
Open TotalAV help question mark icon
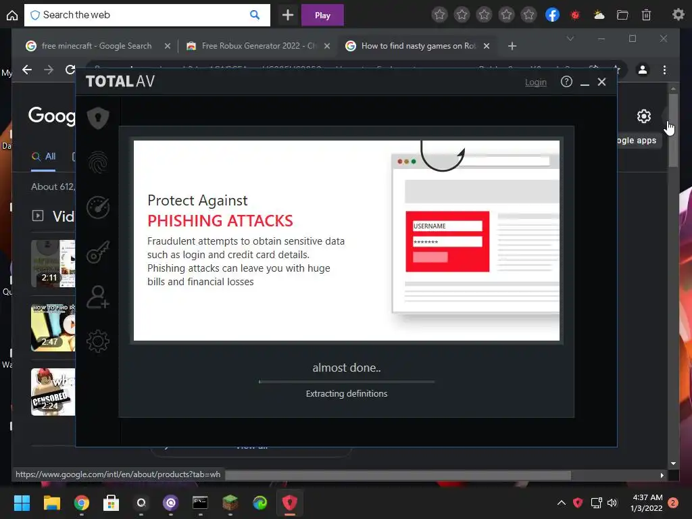pos(566,82)
